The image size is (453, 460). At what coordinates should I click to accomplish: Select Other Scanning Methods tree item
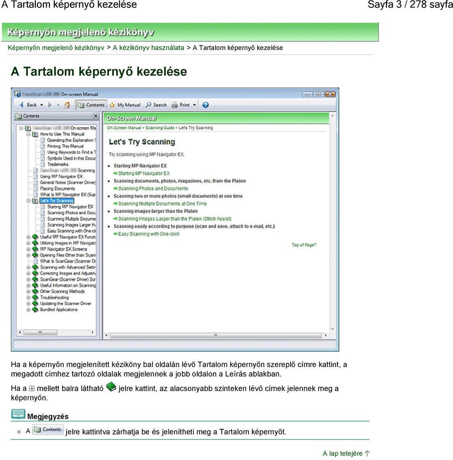[62, 291]
